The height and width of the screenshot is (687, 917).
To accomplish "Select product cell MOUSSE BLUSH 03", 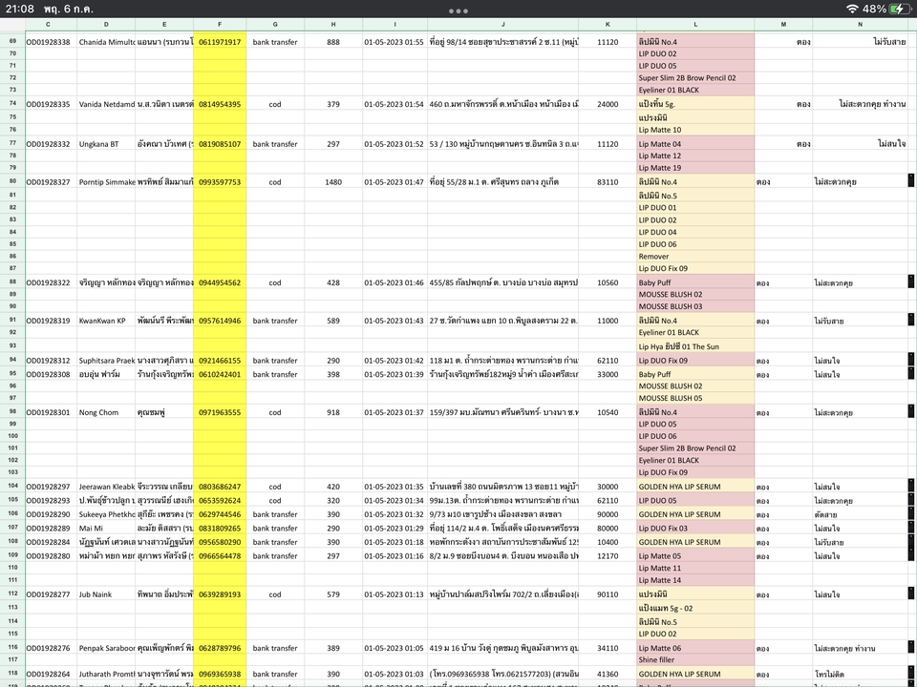I will (x=695, y=306).
